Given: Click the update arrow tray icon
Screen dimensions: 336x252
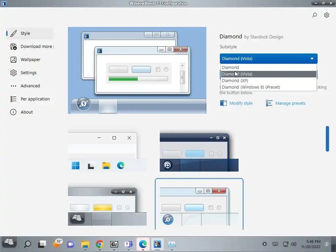Looking at the screenshot, I should [x=265, y=244].
